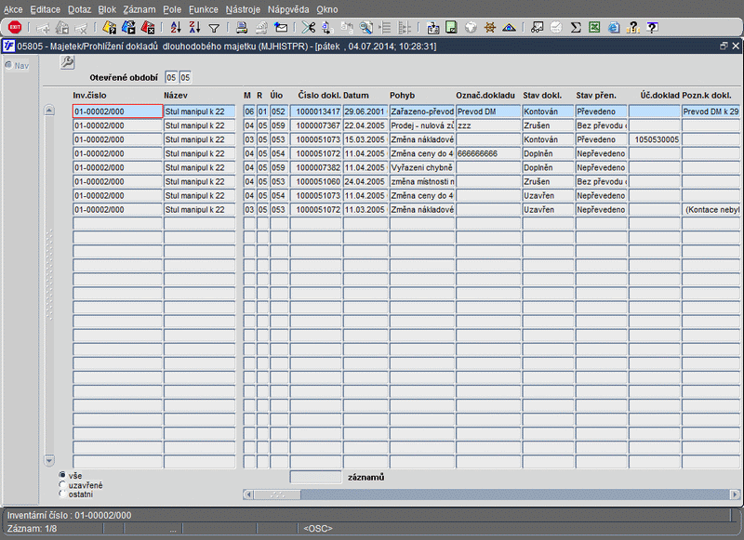744x540 pixels.
Task: Click the 'Prodej - nulová' Pohyb cell
Action: pyautogui.click(x=422, y=125)
